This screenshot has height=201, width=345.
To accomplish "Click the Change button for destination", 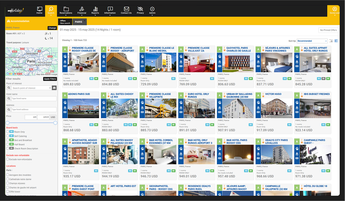I will click(52, 28).
